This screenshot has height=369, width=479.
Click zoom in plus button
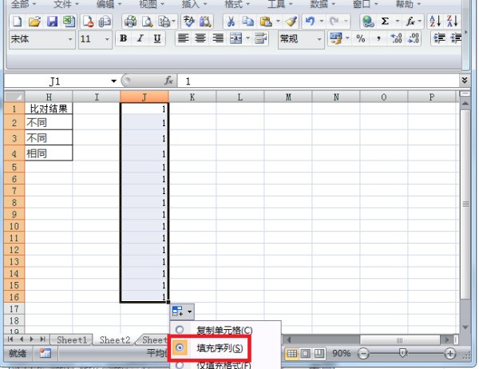449,353
